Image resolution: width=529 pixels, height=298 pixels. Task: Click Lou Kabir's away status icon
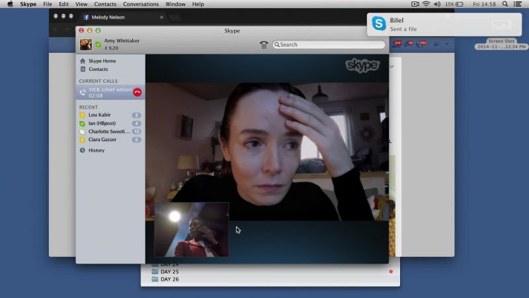[82, 115]
